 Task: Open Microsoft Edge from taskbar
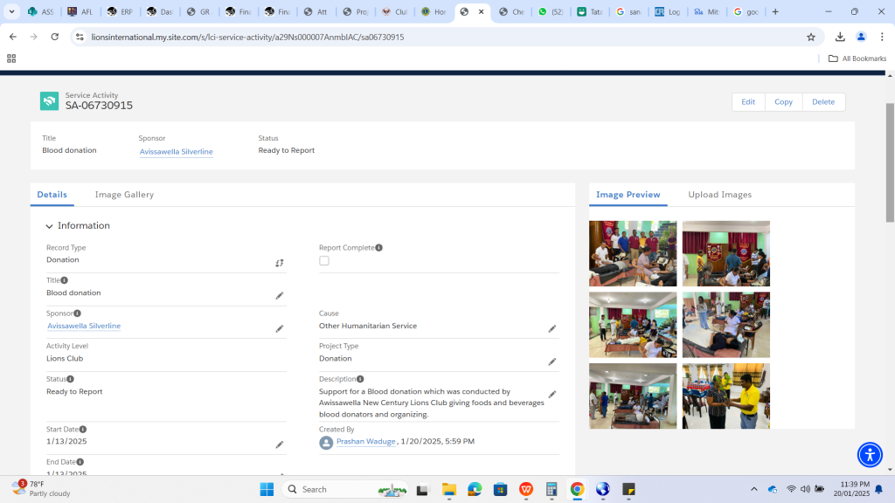[x=475, y=489]
